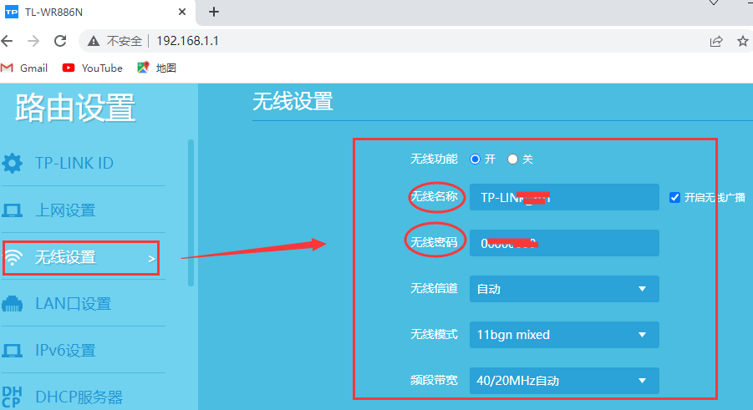Click the LAN口设置 port icon

pos(12,304)
